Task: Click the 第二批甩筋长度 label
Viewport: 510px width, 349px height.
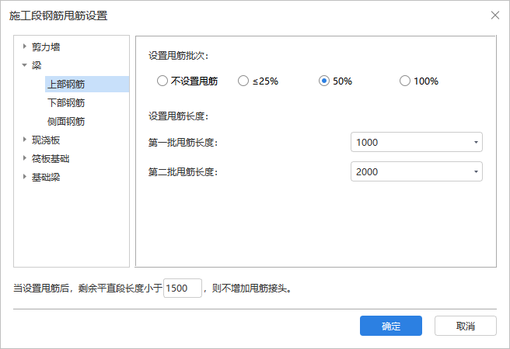Action: (183, 171)
